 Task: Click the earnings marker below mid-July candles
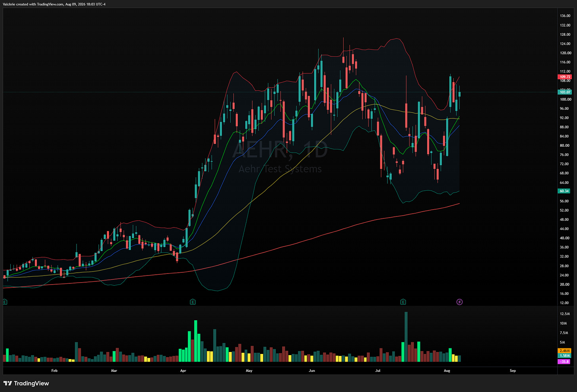coord(403,302)
